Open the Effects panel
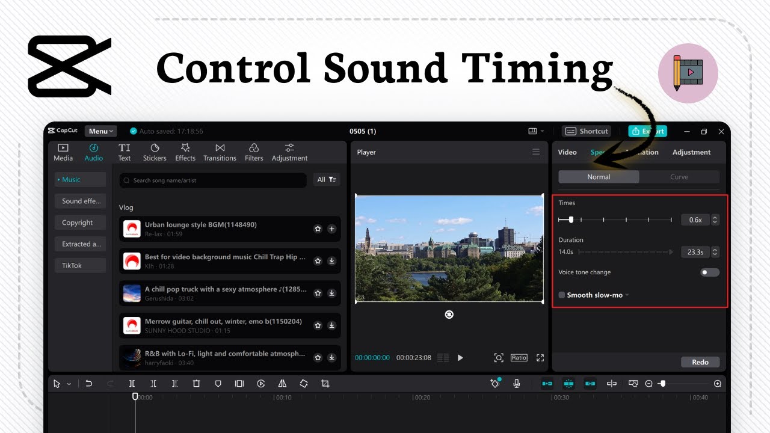 coord(185,152)
